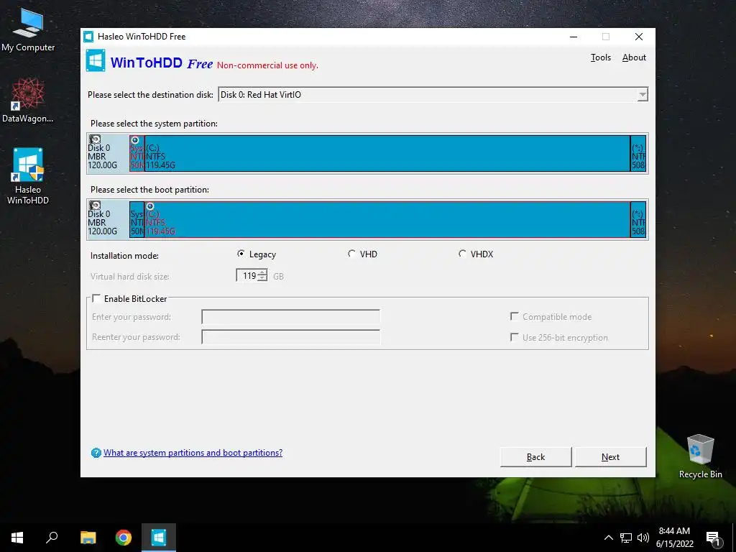Click the WinToHDD taskbar button
This screenshot has width=736, height=552.
[x=159, y=538]
